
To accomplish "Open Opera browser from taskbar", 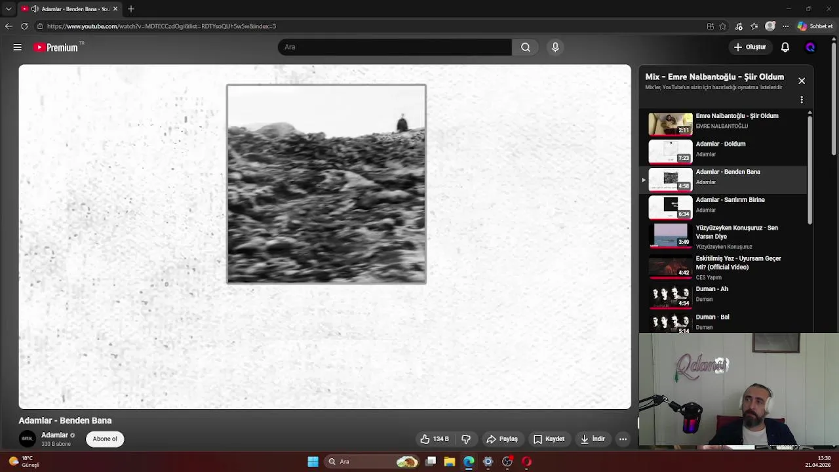I will (526, 462).
